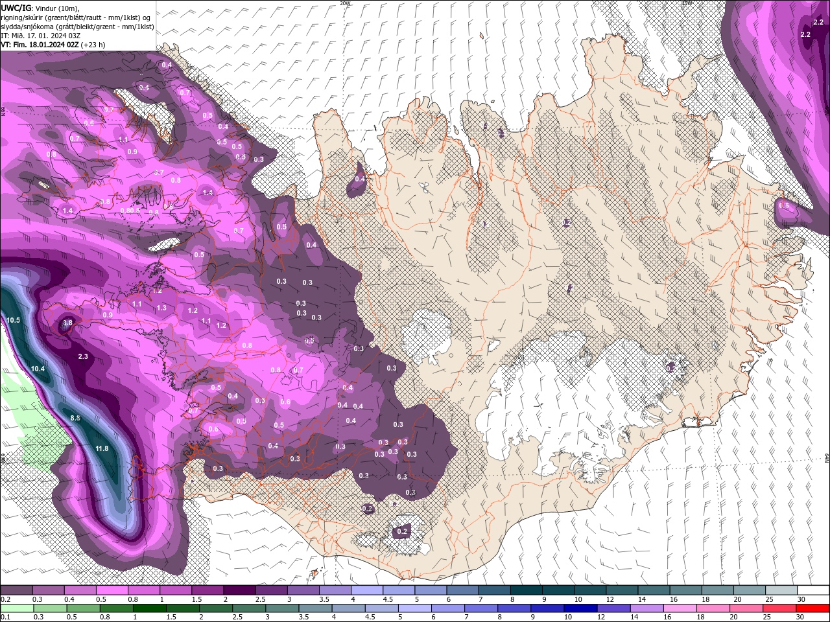Screen dimensions: 830x622
Task: Pick the 6 slate-blue swatch in snow scale
Action: [x=462, y=590]
